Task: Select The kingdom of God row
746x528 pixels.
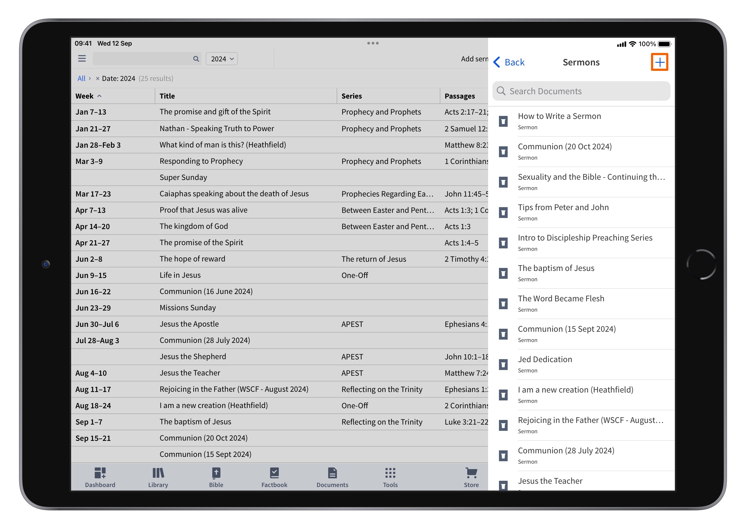Action: pyautogui.click(x=280, y=226)
